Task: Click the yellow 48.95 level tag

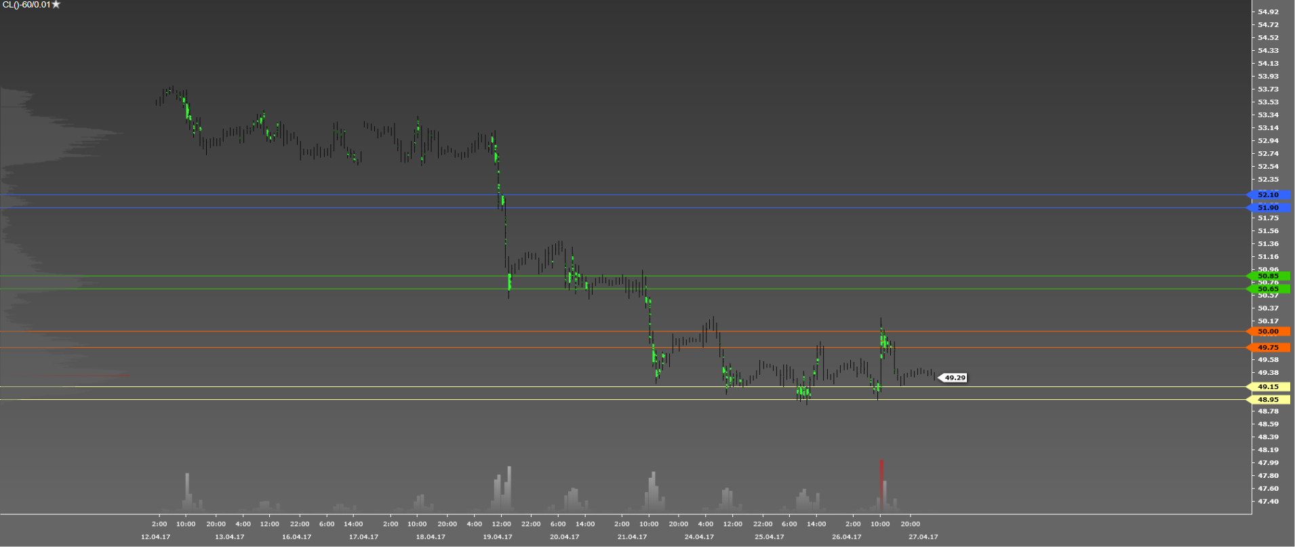Action: tap(1269, 400)
